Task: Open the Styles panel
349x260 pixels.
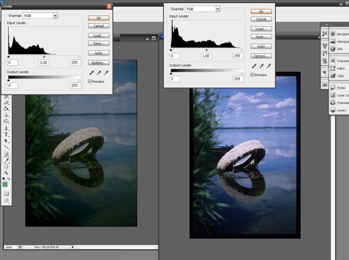Action: 339,88
